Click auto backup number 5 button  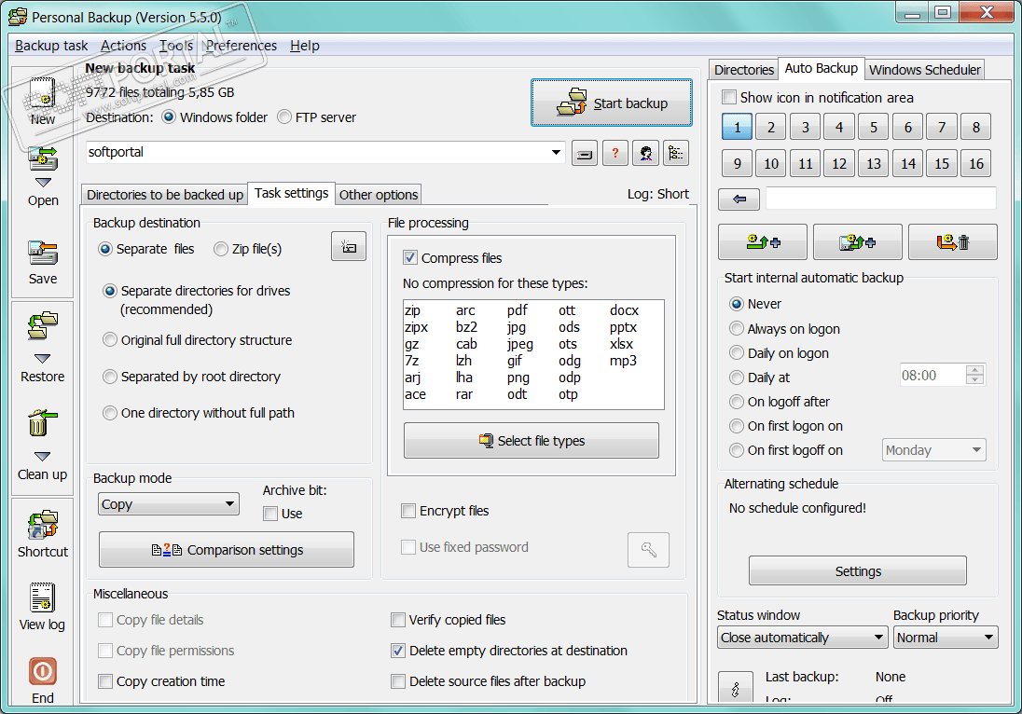[x=874, y=127]
